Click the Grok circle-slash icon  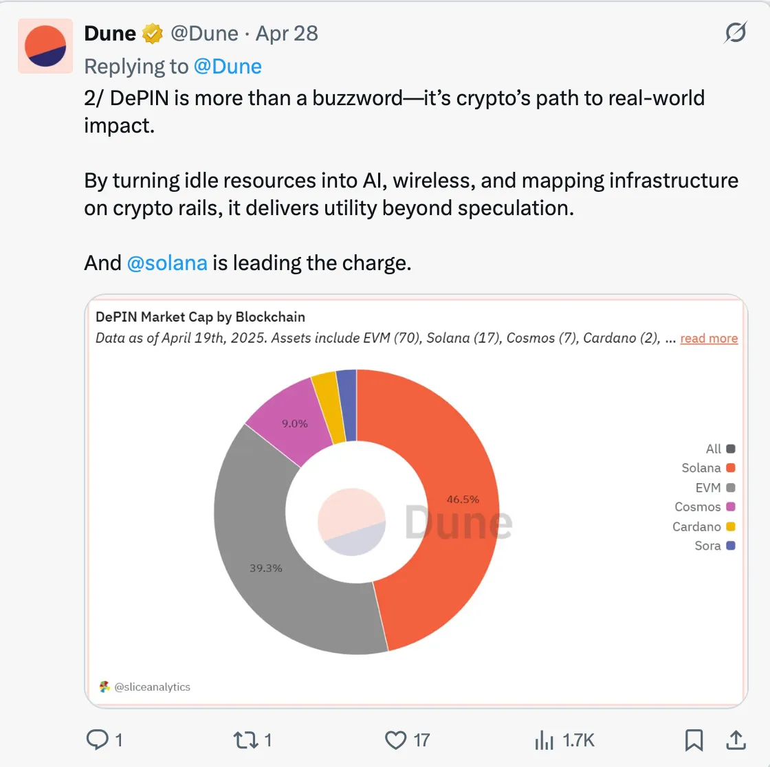(x=736, y=33)
